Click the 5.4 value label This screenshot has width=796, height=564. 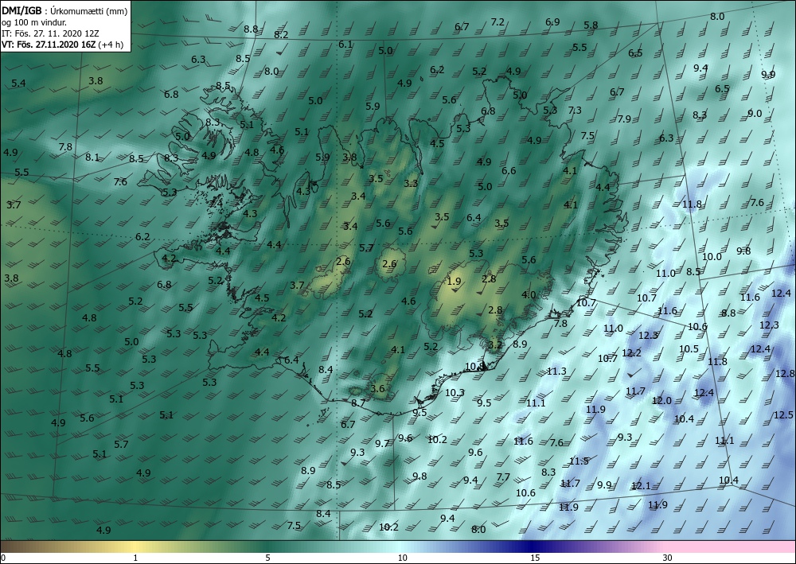point(18,84)
